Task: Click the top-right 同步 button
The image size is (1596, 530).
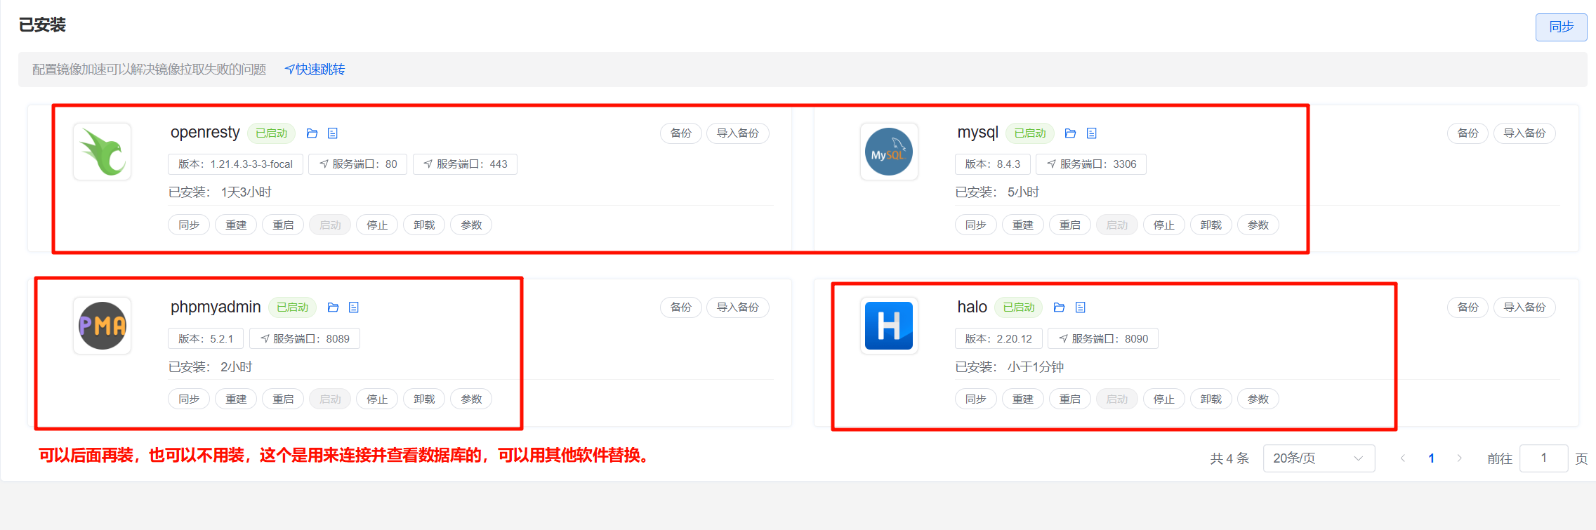Action: [1560, 27]
